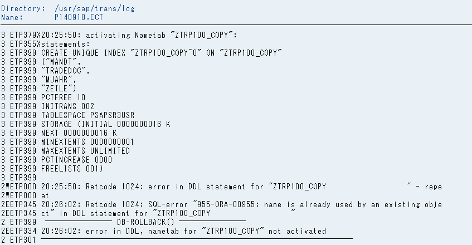Click the TABLESPACE PSAPSR3USR line
The height and width of the screenshot is (245, 472).
[68, 115]
